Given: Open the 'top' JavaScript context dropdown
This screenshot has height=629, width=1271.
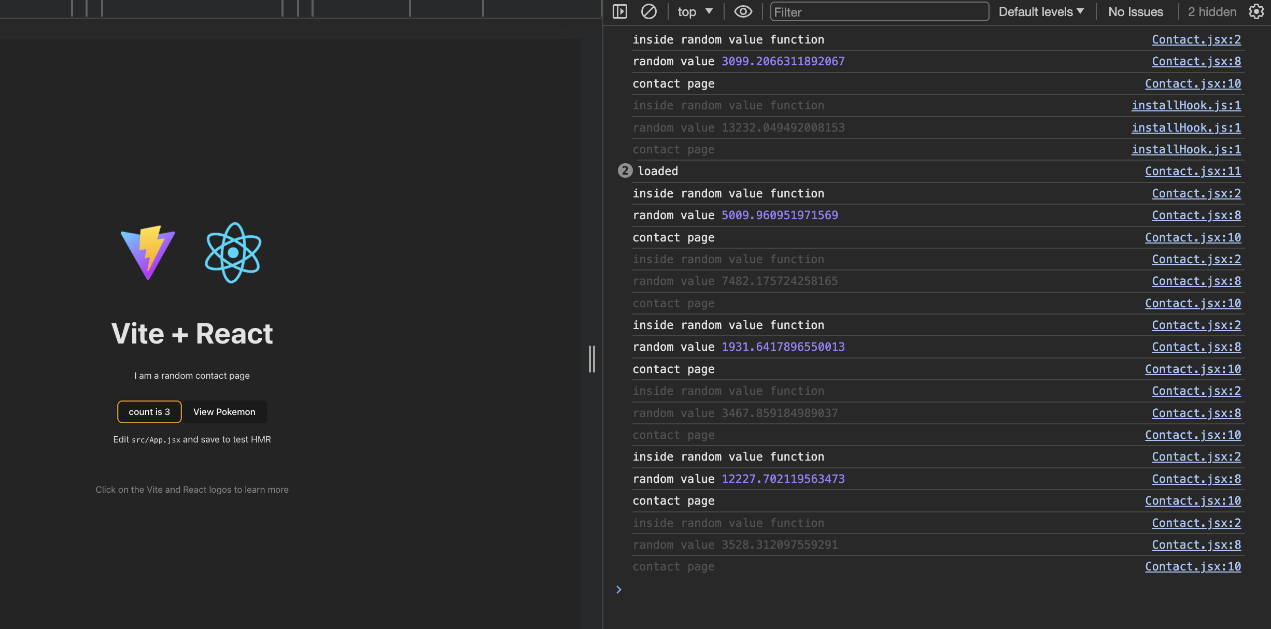Looking at the screenshot, I should point(695,11).
